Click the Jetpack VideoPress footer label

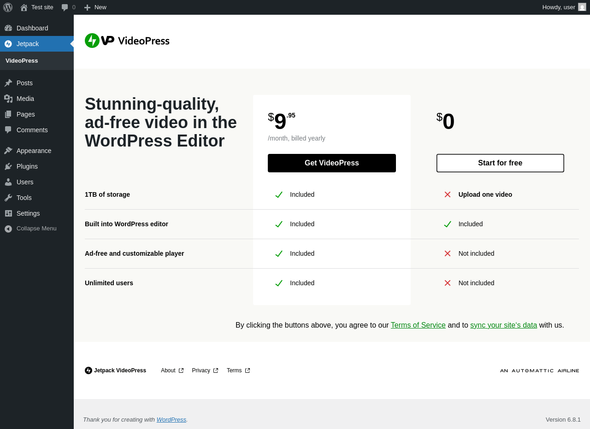[x=120, y=370]
